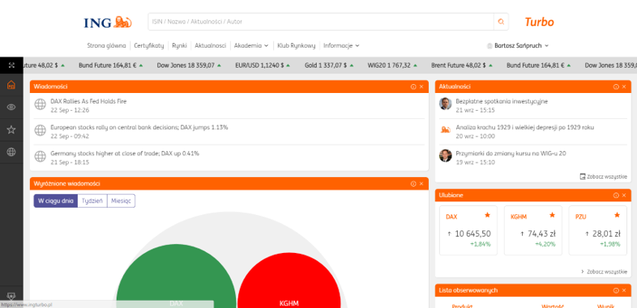Click the info icon on Wiadomości panel

point(413,86)
